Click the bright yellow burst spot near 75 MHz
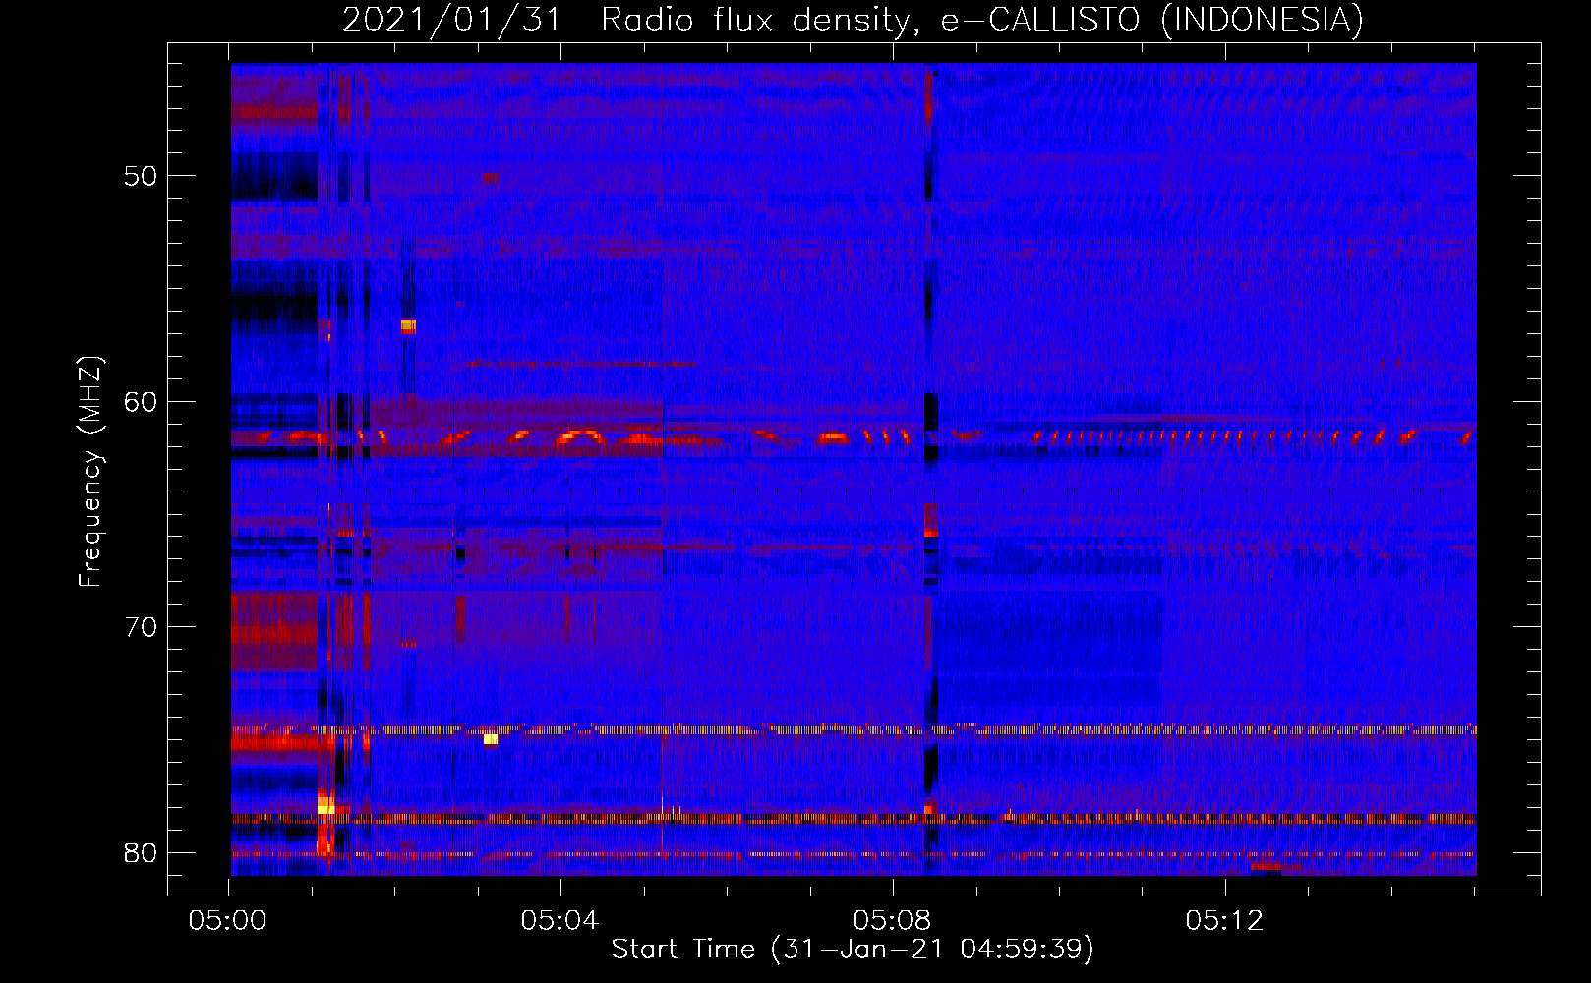Viewport: 1591px width, 983px height. [x=491, y=738]
